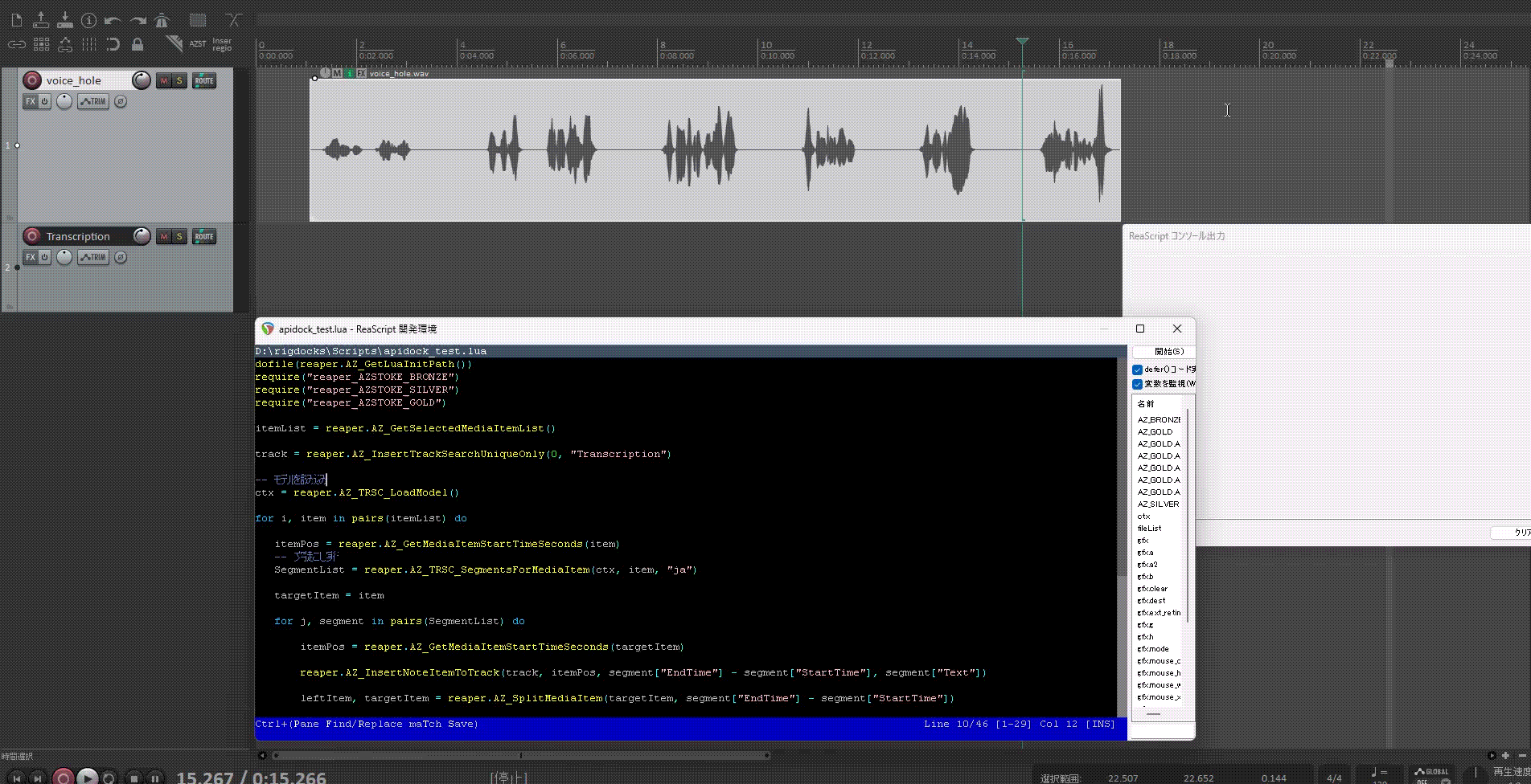Open ROUTE for Transcription track
The height and width of the screenshot is (784, 1531).
point(204,236)
